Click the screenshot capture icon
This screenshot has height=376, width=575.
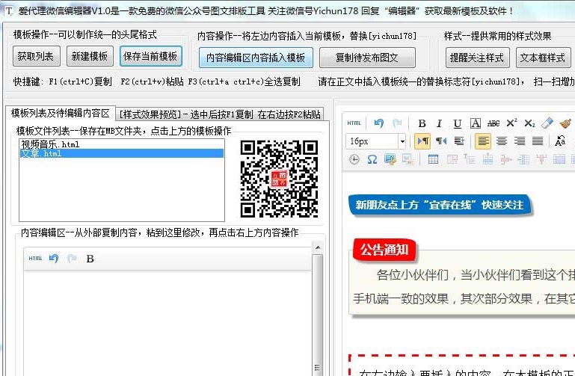390,159
